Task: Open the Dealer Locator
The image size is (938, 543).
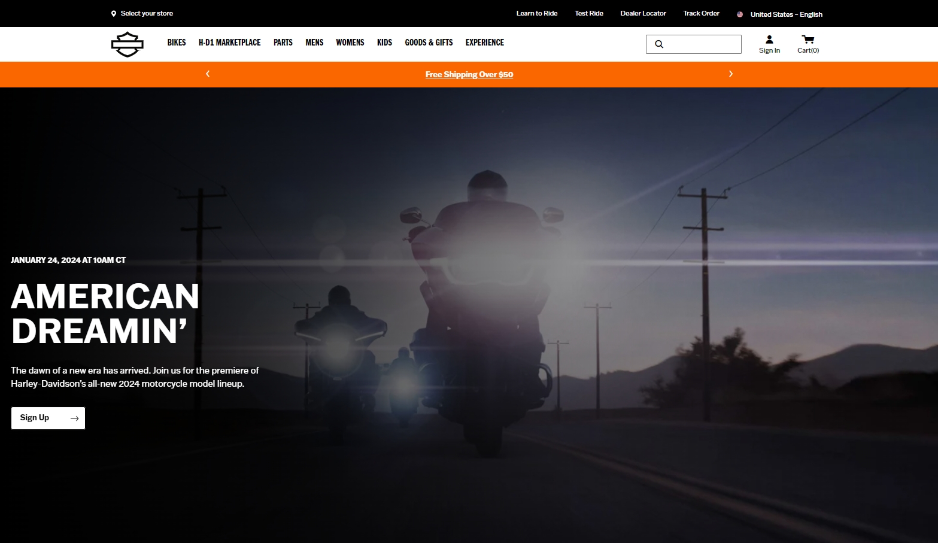Action: point(643,13)
